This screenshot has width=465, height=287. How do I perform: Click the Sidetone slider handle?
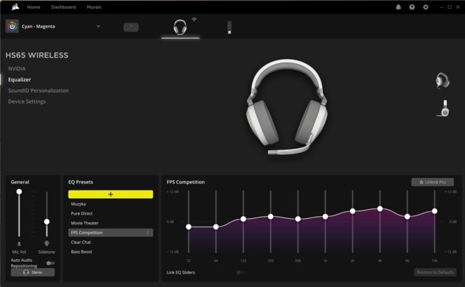click(46, 222)
